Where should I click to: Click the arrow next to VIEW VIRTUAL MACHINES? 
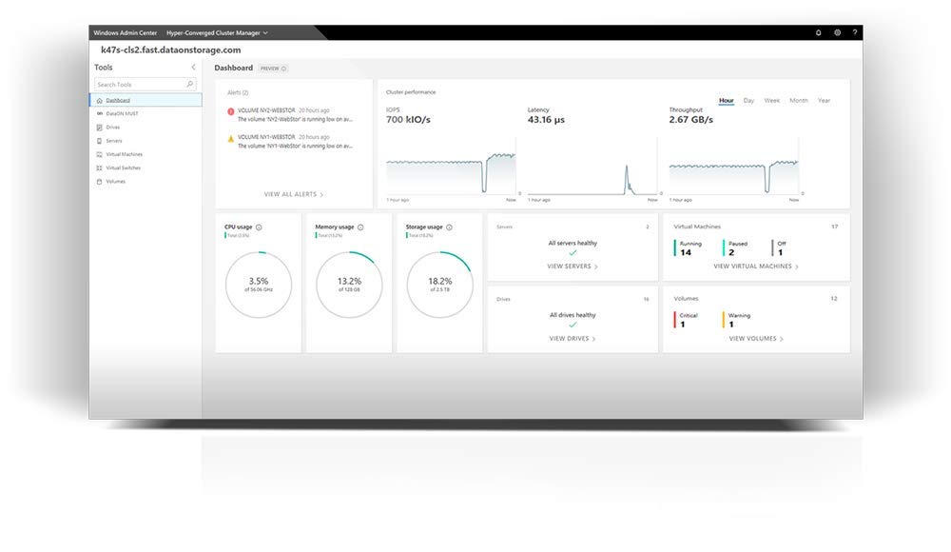point(797,266)
